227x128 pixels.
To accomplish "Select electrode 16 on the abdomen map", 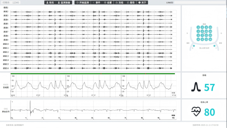I will (x=210, y=39).
